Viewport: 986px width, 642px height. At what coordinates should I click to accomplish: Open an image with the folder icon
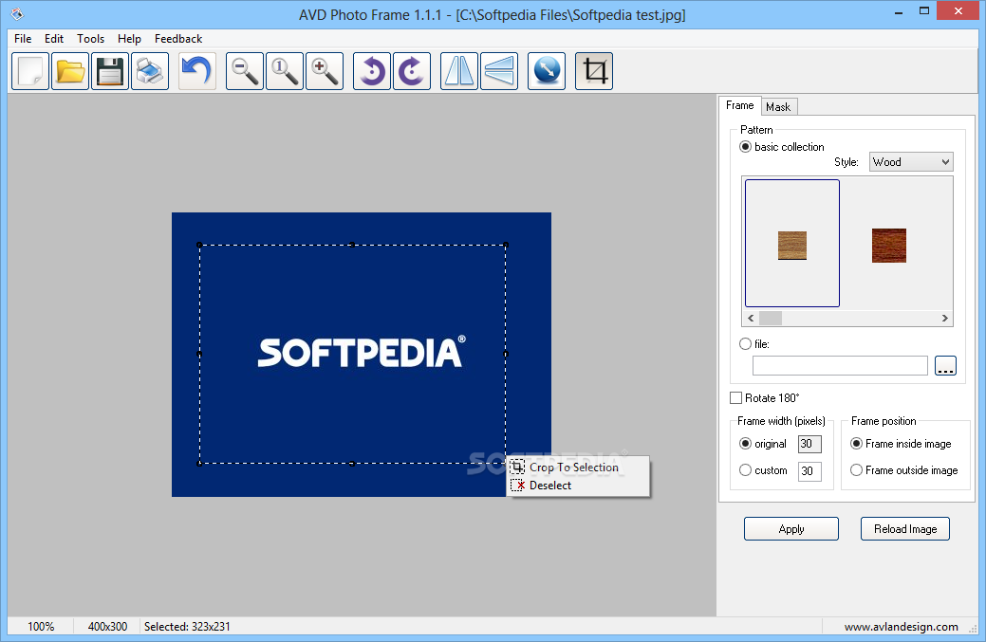(x=70, y=71)
